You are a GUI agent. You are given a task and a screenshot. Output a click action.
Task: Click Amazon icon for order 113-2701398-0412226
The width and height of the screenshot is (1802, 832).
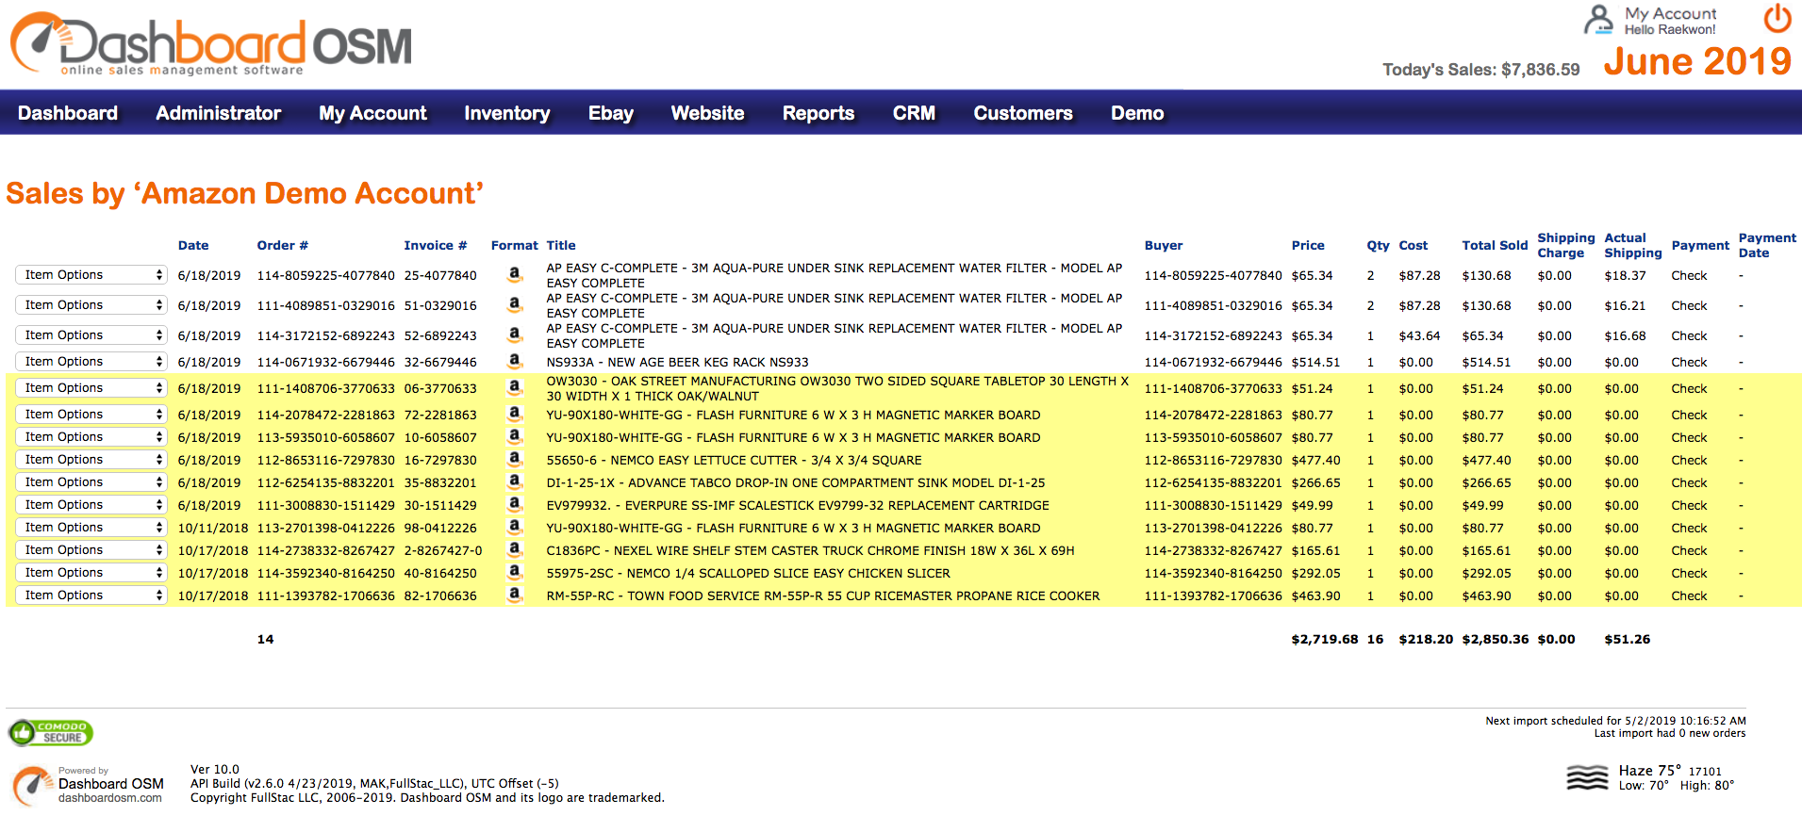click(515, 527)
